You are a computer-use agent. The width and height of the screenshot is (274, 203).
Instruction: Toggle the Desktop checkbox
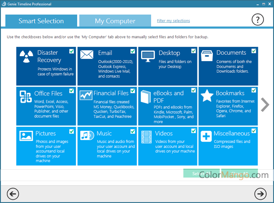(x=194, y=51)
